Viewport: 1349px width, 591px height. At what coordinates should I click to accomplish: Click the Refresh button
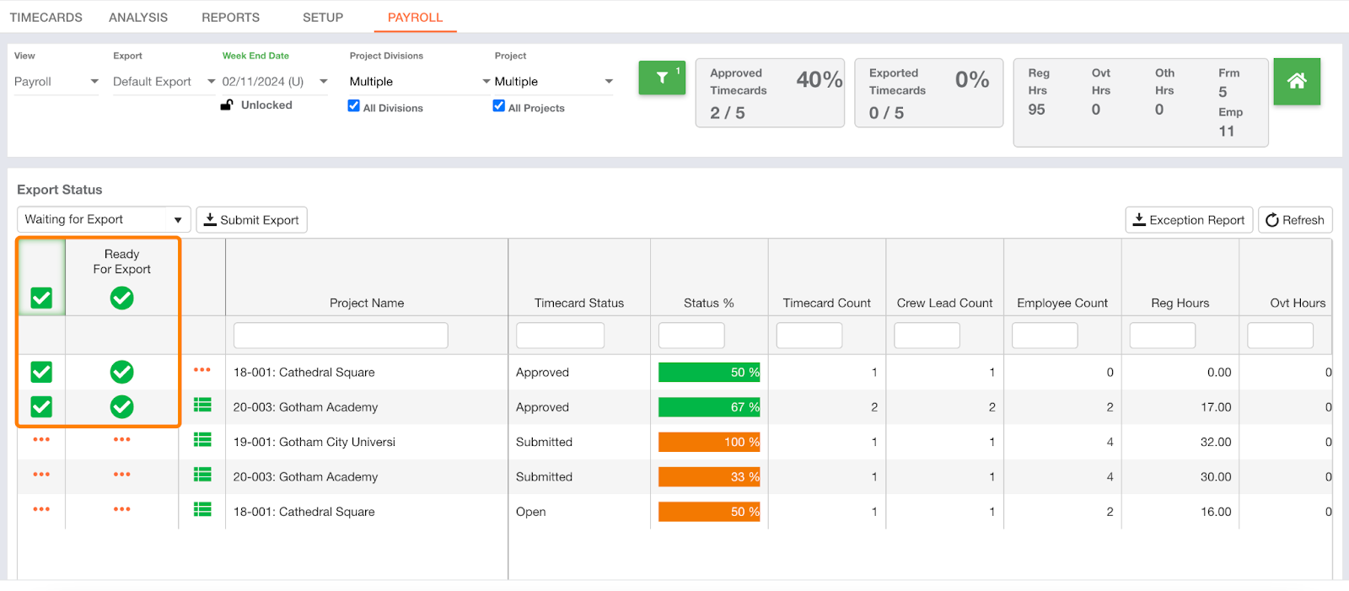pos(1295,220)
